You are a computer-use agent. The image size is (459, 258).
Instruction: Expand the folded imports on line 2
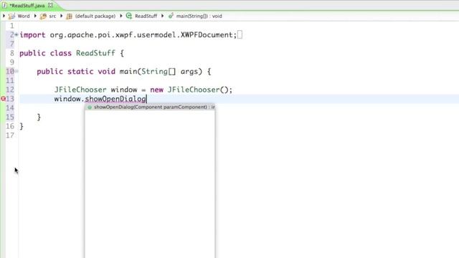click(16, 34)
